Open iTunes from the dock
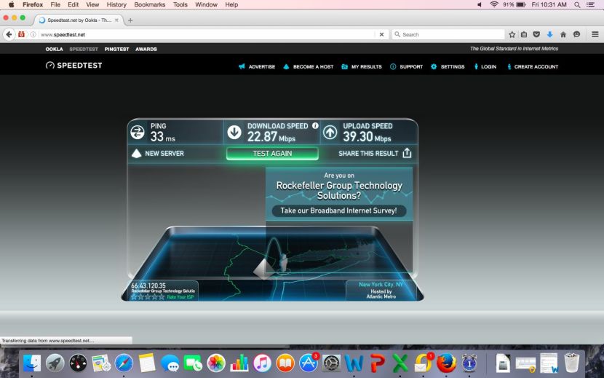Image resolution: width=604 pixels, height=378 pixels. coord(262,363)
